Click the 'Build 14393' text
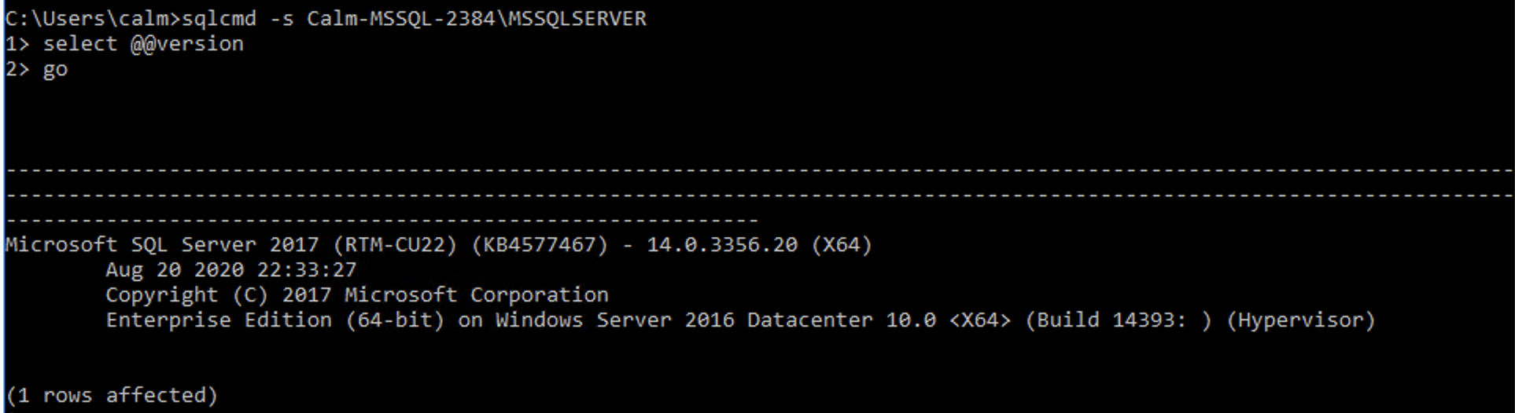1515x413 pixels. [1106, 320]
